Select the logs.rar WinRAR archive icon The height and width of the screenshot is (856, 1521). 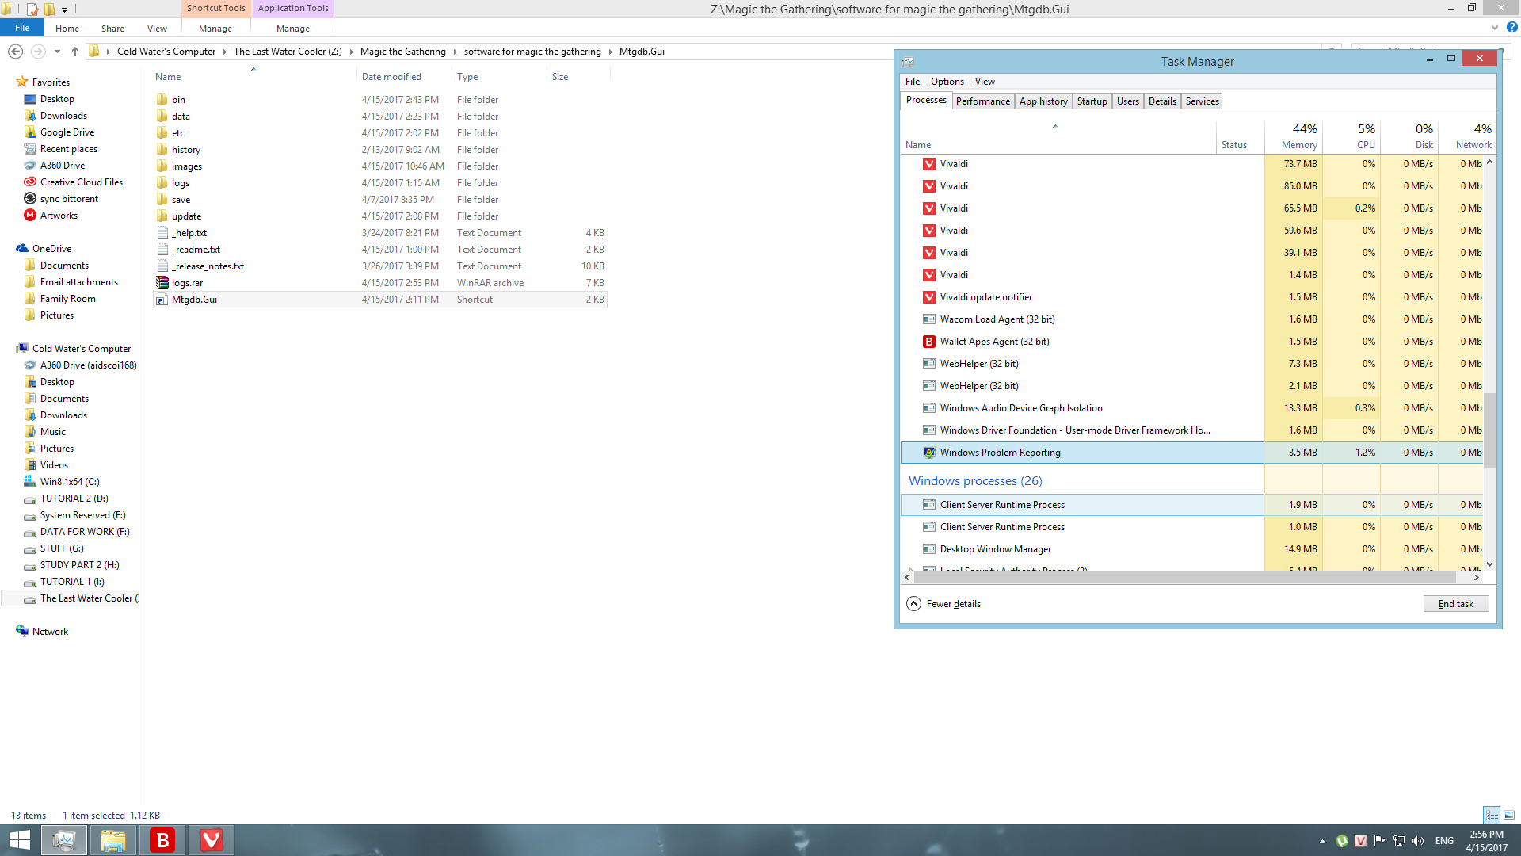(162, 283)
